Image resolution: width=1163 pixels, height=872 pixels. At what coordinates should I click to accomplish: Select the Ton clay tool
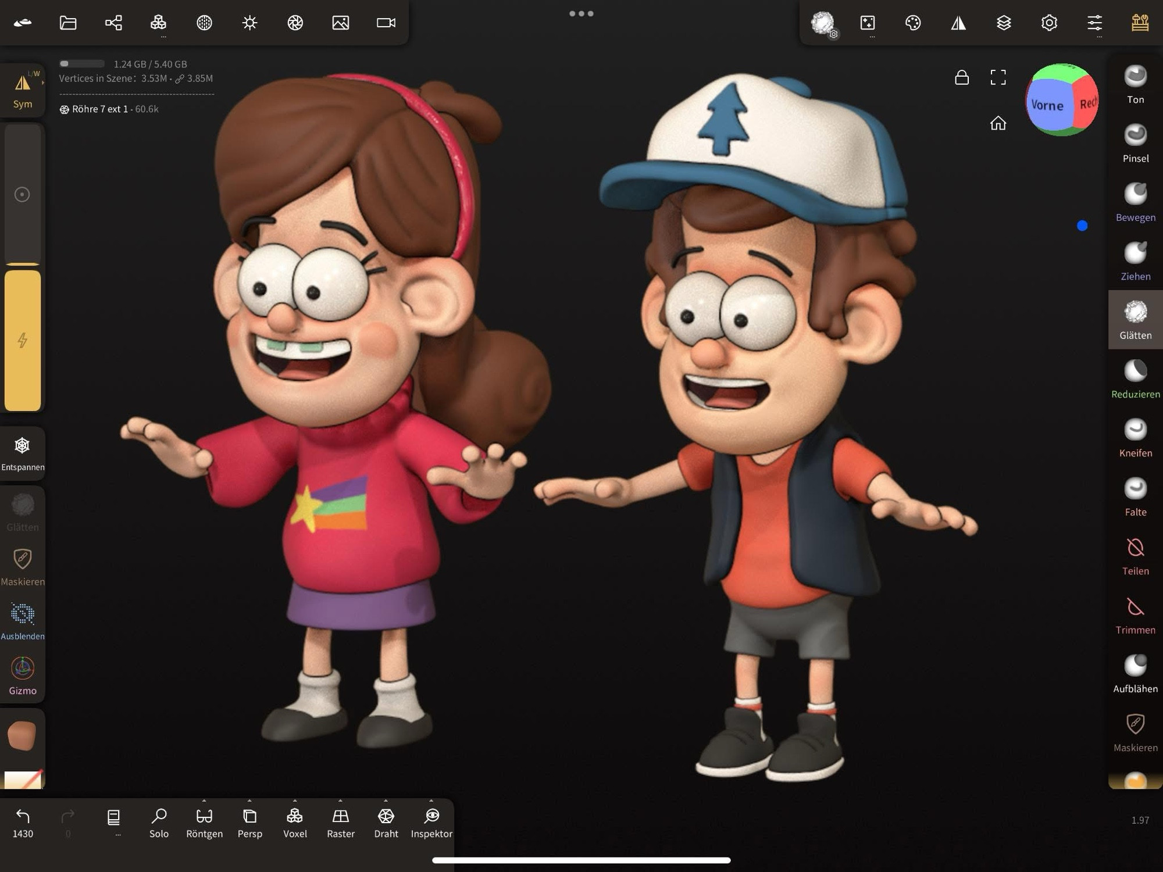click(x=1136, y=85)
